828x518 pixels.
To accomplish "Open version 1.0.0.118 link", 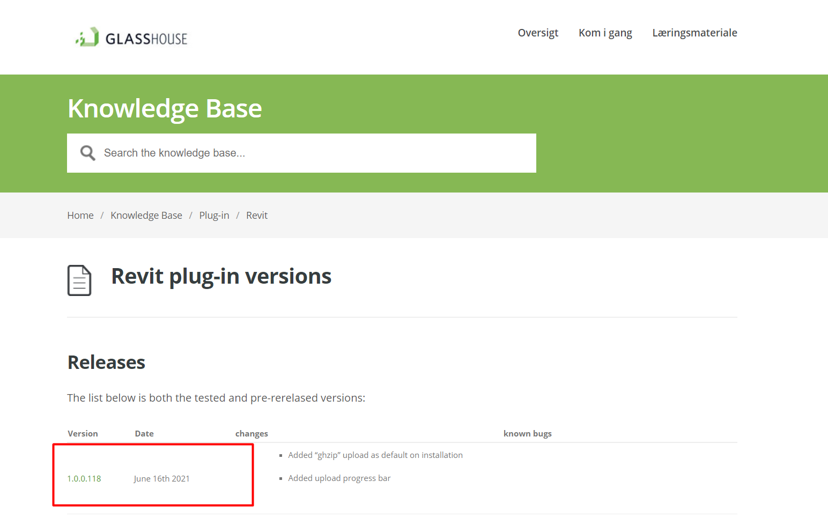I will click(x=84, y=478).
